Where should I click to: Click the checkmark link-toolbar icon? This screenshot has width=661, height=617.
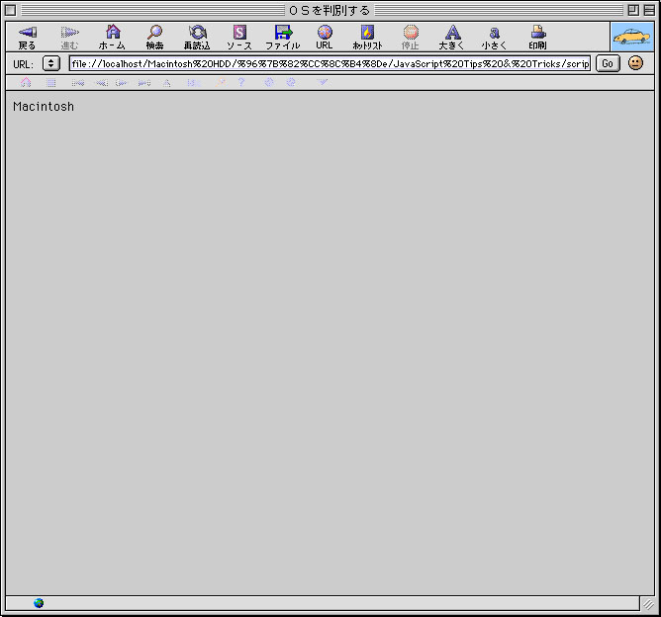(323, 82)
